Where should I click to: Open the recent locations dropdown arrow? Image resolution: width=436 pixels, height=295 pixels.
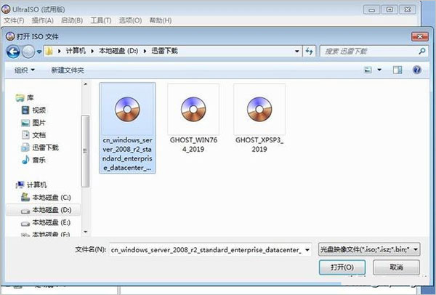[39, 52]
